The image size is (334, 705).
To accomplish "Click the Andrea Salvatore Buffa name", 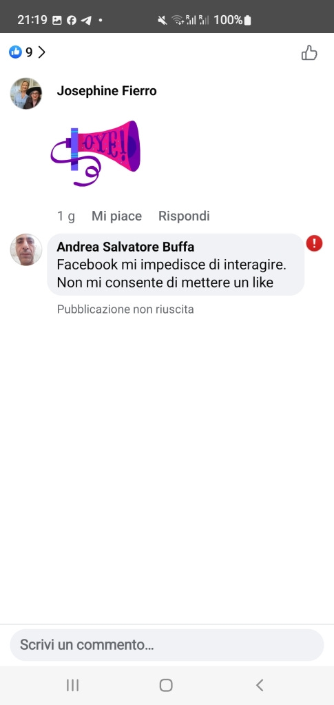I will coord(125,247).
